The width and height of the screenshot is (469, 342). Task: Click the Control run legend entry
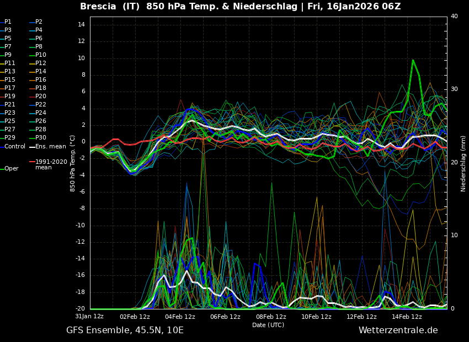click(x=14, y=147)
